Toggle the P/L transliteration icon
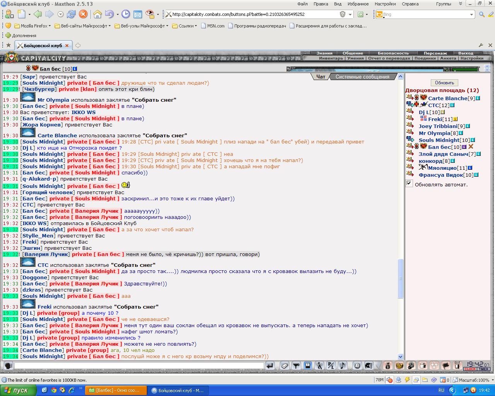This screenshot has height=396, width=495. point(331,365)
